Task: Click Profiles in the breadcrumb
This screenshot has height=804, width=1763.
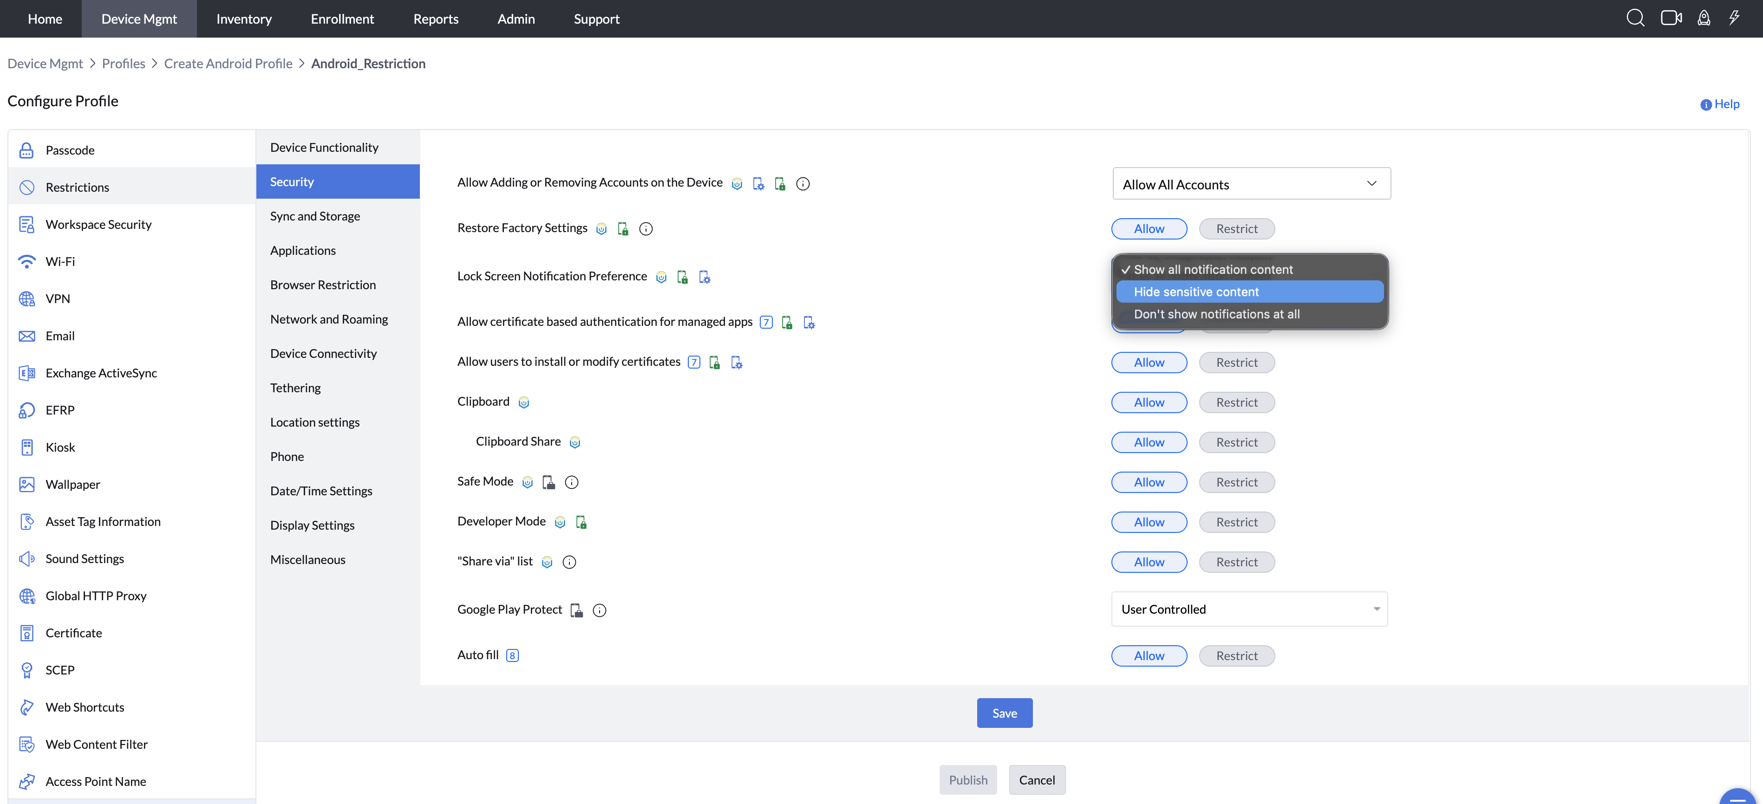Action: click(123, 64)
